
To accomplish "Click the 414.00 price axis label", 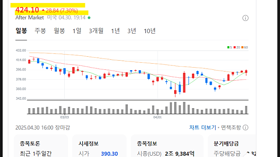I will click(x=21, y=60).
